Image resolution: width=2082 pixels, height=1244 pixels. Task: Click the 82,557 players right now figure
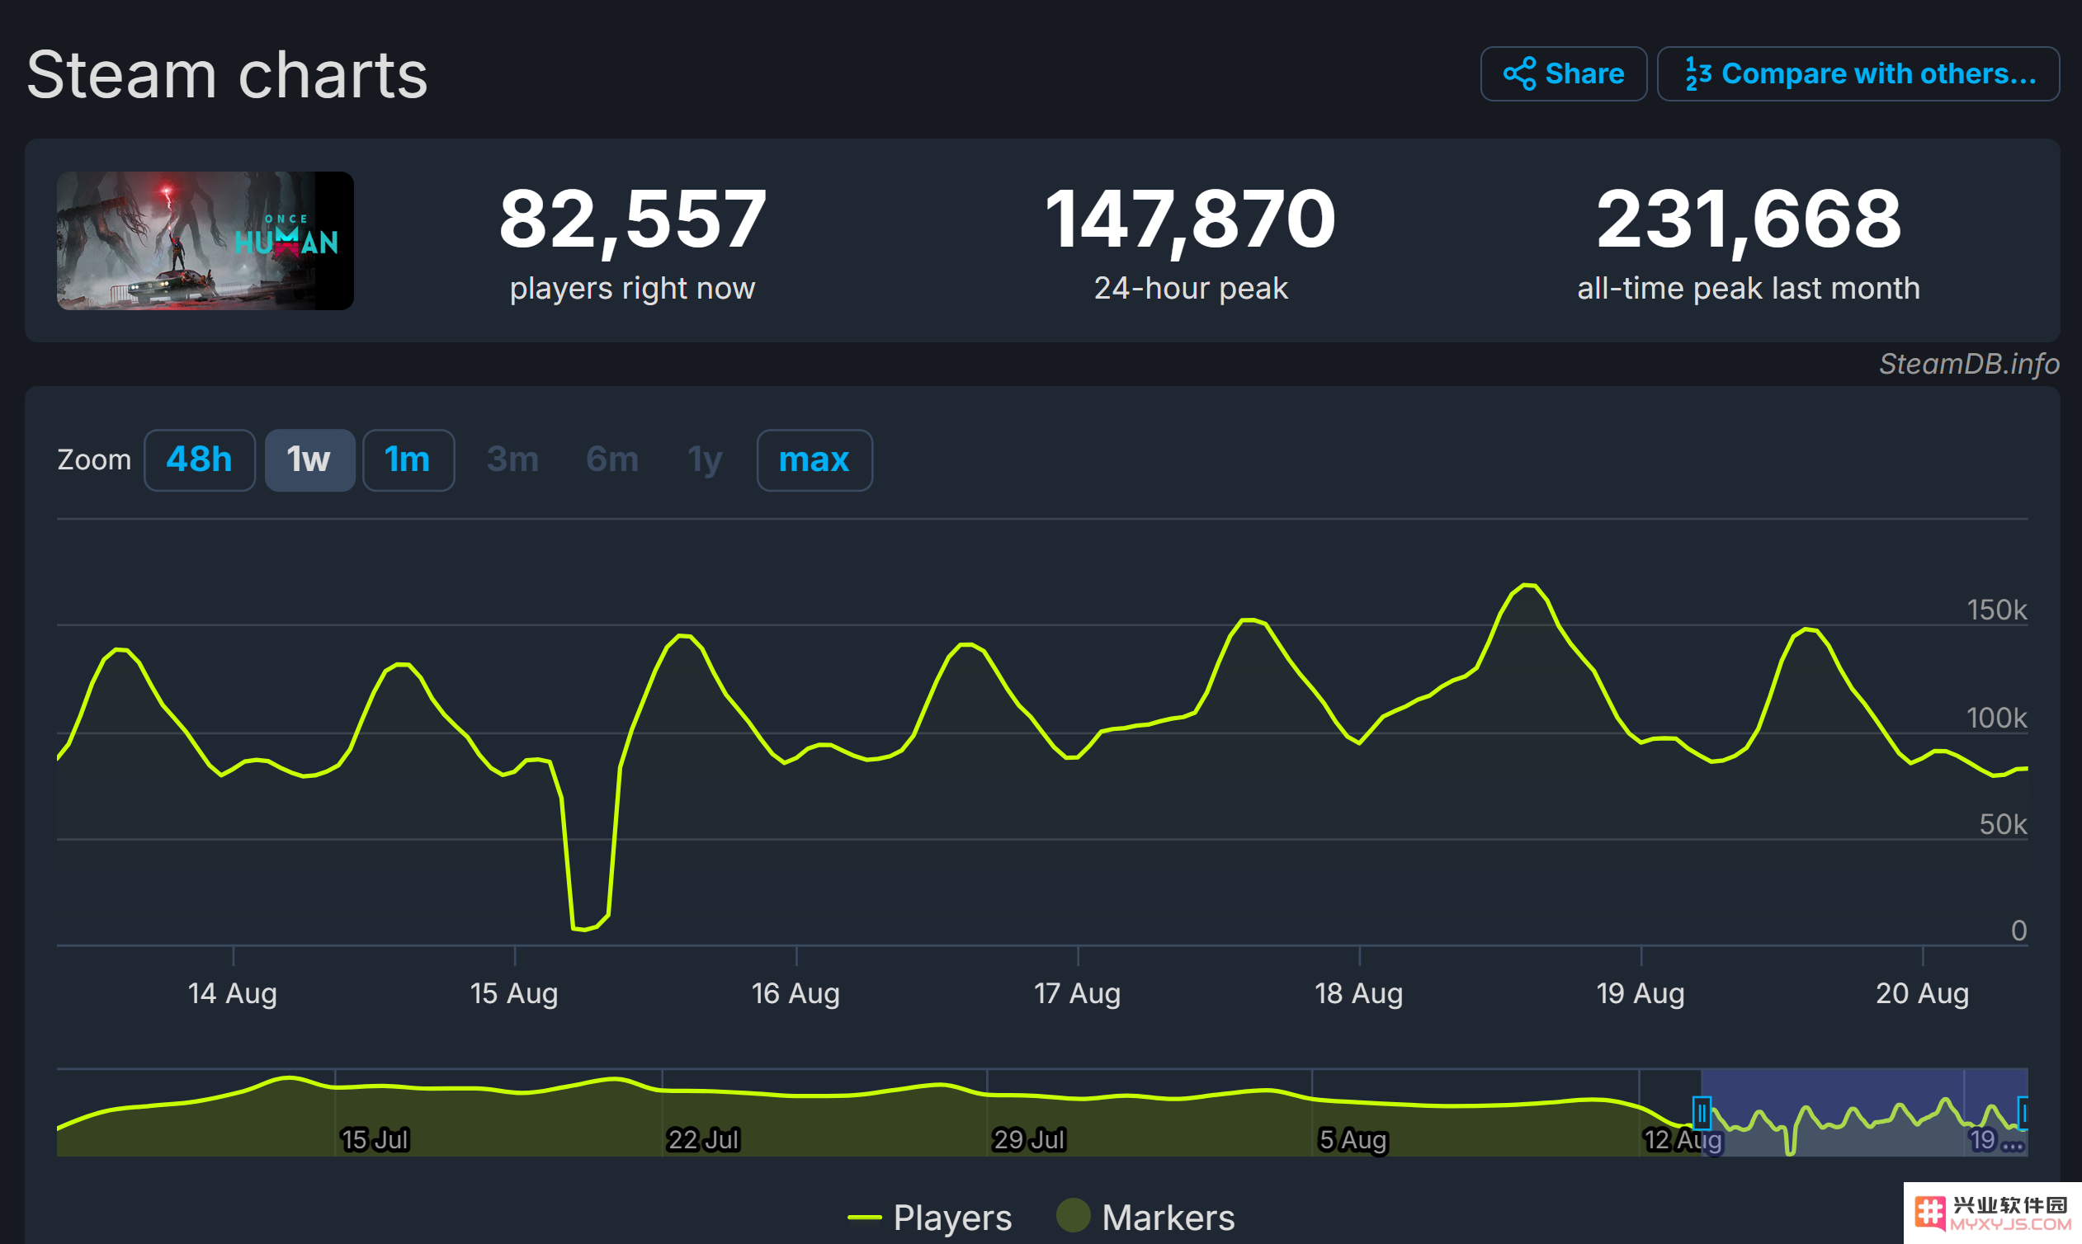tap(633, 219)
